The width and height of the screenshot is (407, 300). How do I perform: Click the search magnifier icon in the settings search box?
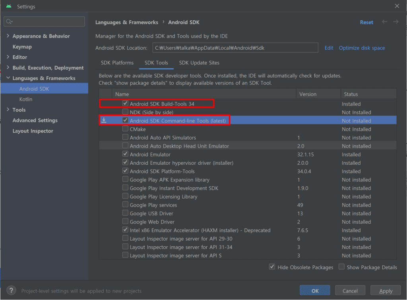point(9,21)
